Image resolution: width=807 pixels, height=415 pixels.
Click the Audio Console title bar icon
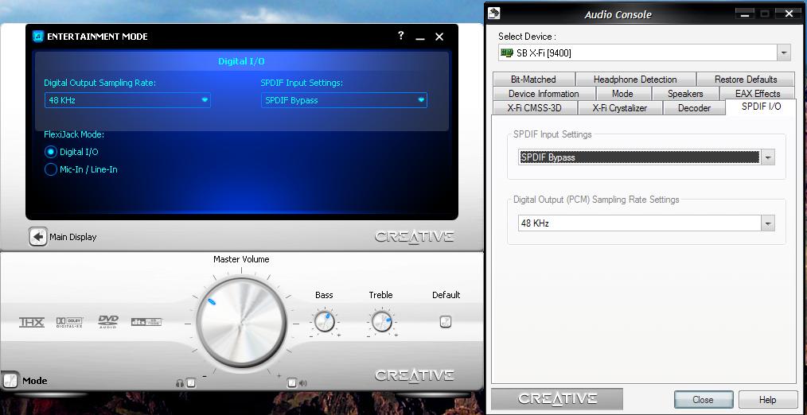(494, 14)
